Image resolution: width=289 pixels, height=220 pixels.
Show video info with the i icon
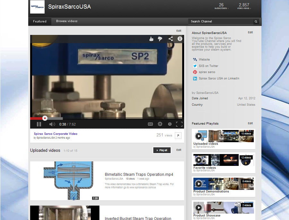click(x=180, y=39)
